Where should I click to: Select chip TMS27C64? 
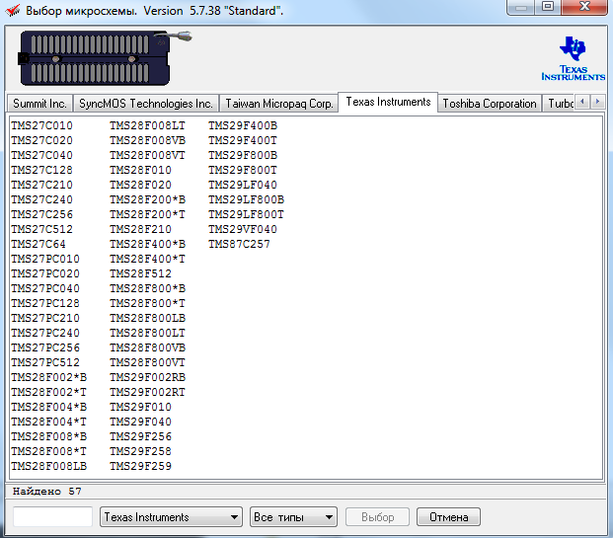(x=38, y=244)
